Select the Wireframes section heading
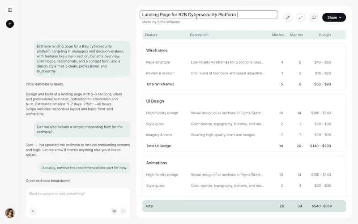The image size is (358, 224). point(157,50)
